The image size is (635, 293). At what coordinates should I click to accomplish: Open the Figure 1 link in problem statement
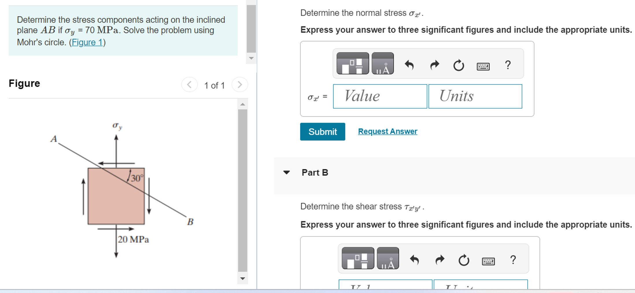[x=86, y=42]
